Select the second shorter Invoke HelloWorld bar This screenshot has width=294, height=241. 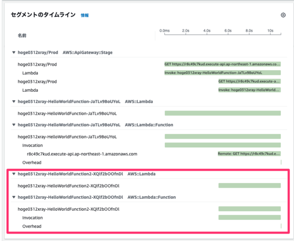249,90
